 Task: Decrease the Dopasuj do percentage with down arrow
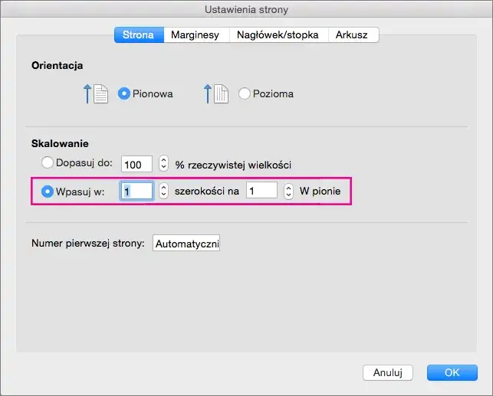(x=163, y=168)
